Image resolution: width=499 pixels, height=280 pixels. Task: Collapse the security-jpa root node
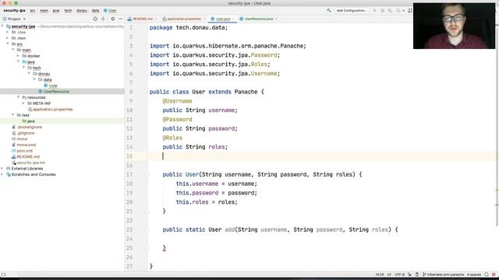click(x=2, y=26)
